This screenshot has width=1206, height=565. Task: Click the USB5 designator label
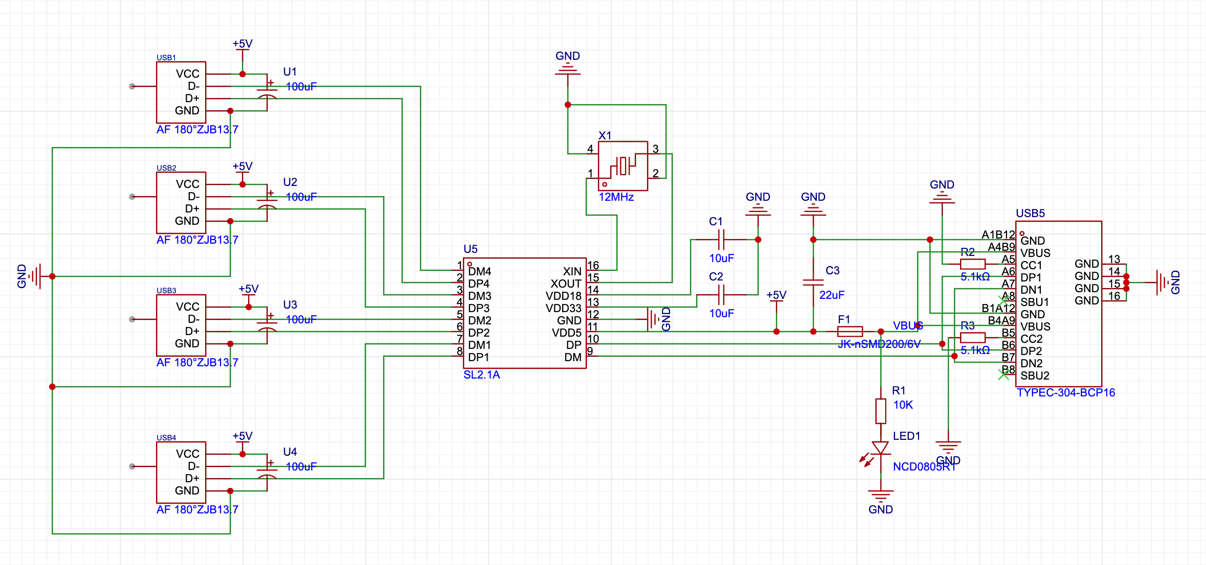1030,213
